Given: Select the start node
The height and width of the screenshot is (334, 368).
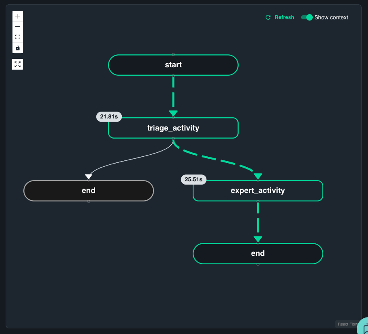Looking at the screenshot, I should click(173, 65).
